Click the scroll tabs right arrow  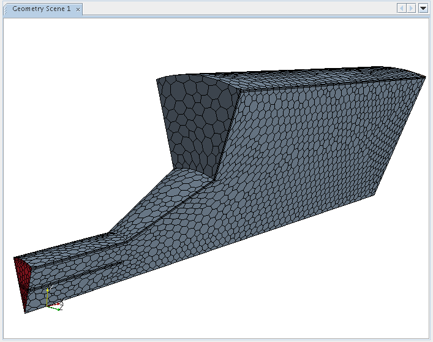tap(412, 9)
